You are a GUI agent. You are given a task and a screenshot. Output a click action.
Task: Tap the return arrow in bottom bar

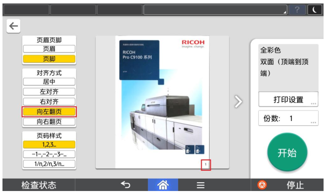click(126, 185)
